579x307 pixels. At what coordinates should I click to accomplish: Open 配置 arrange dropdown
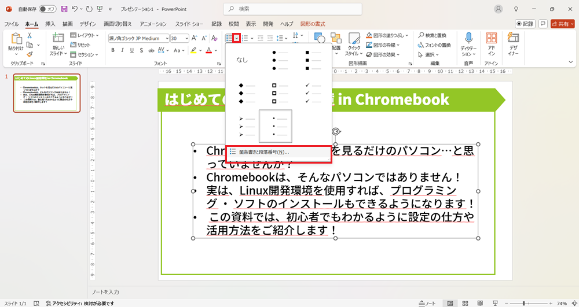(x=336, y=44)
